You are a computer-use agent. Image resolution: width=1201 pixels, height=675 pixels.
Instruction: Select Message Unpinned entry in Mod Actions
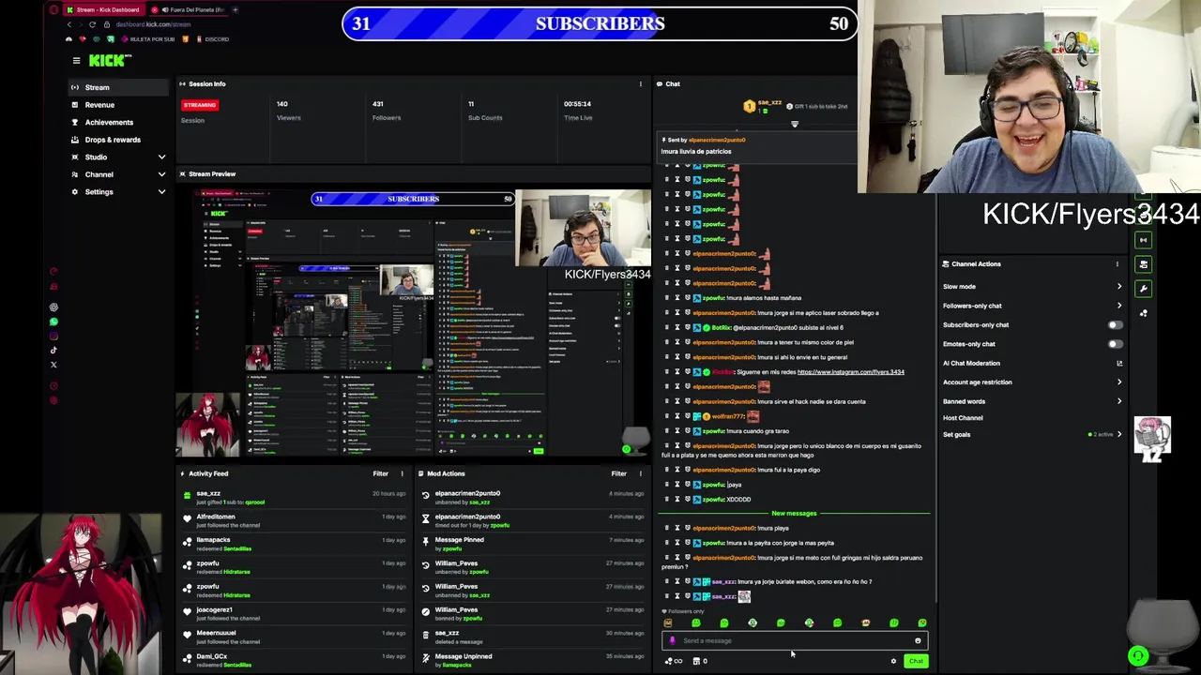[x=463, y=656]
